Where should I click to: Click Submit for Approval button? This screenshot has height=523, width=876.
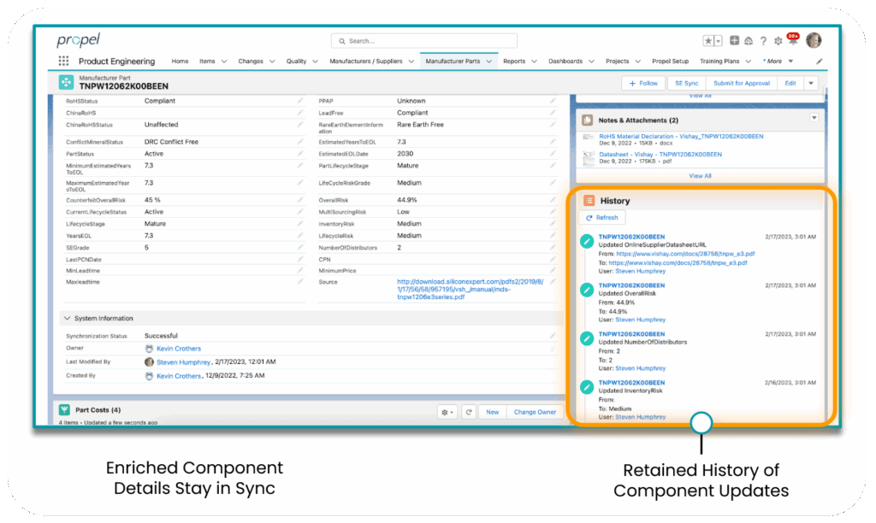742,83
